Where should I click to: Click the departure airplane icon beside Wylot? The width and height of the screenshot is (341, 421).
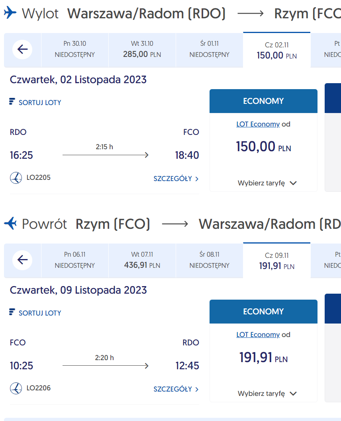point(10,13)
